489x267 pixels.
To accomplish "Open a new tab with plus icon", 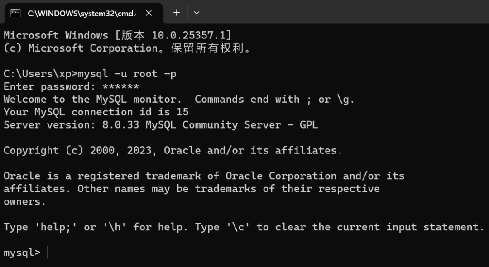I will 177,13.
